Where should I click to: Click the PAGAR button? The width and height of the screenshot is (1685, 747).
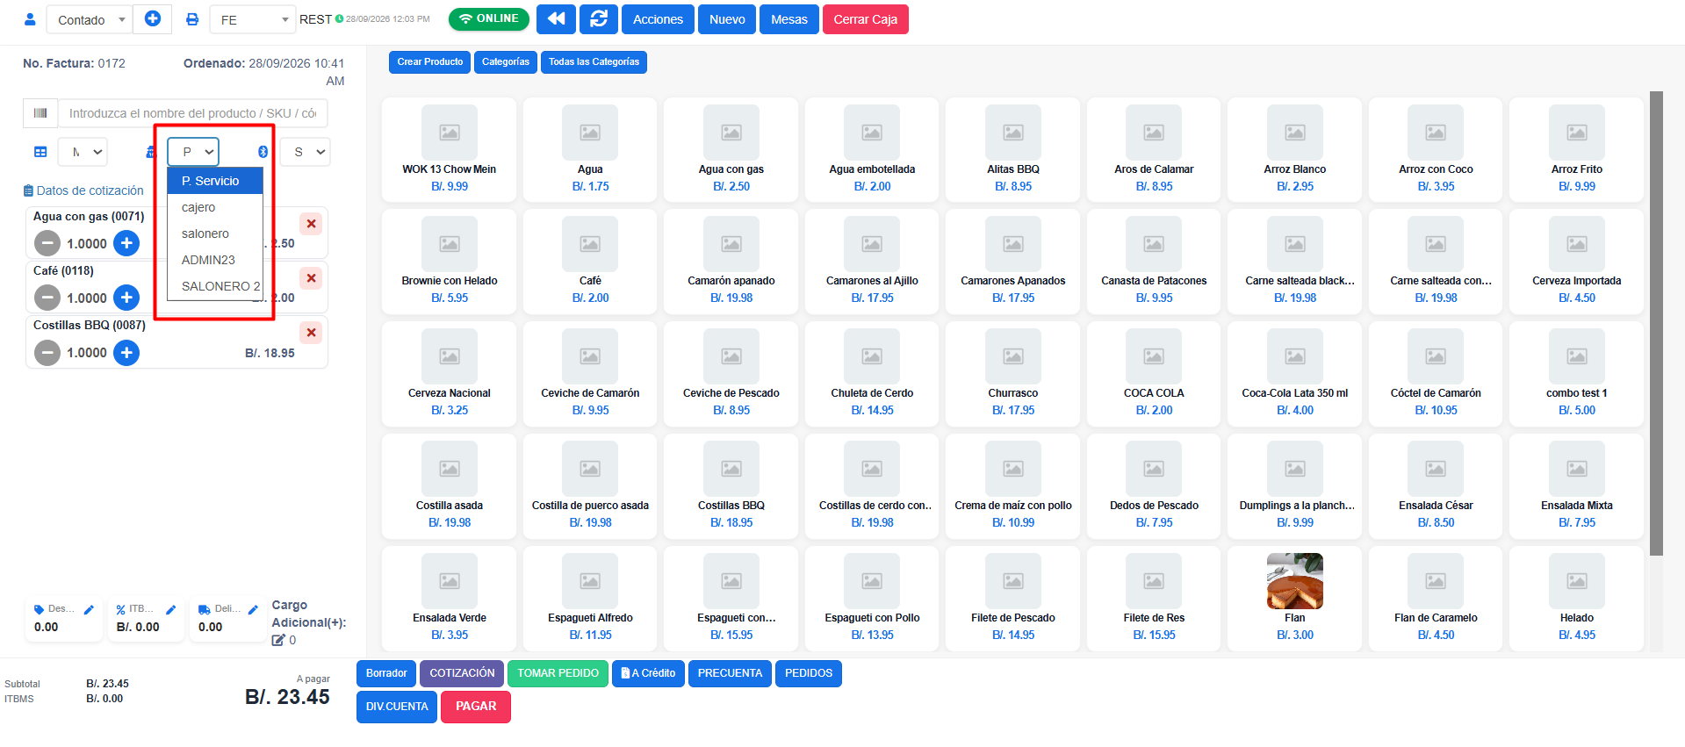[x=476, y=707]
